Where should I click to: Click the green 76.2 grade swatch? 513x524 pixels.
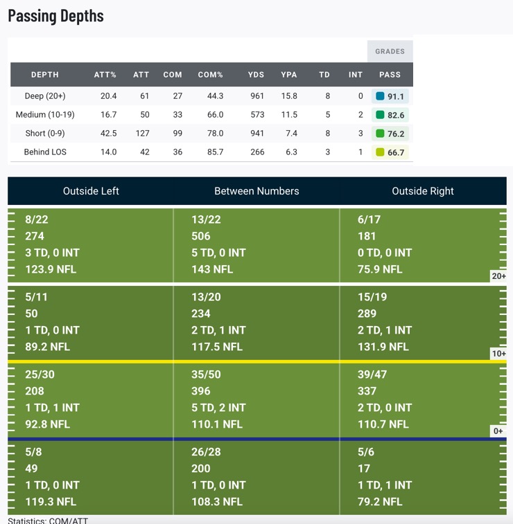(x=380, y=134)
